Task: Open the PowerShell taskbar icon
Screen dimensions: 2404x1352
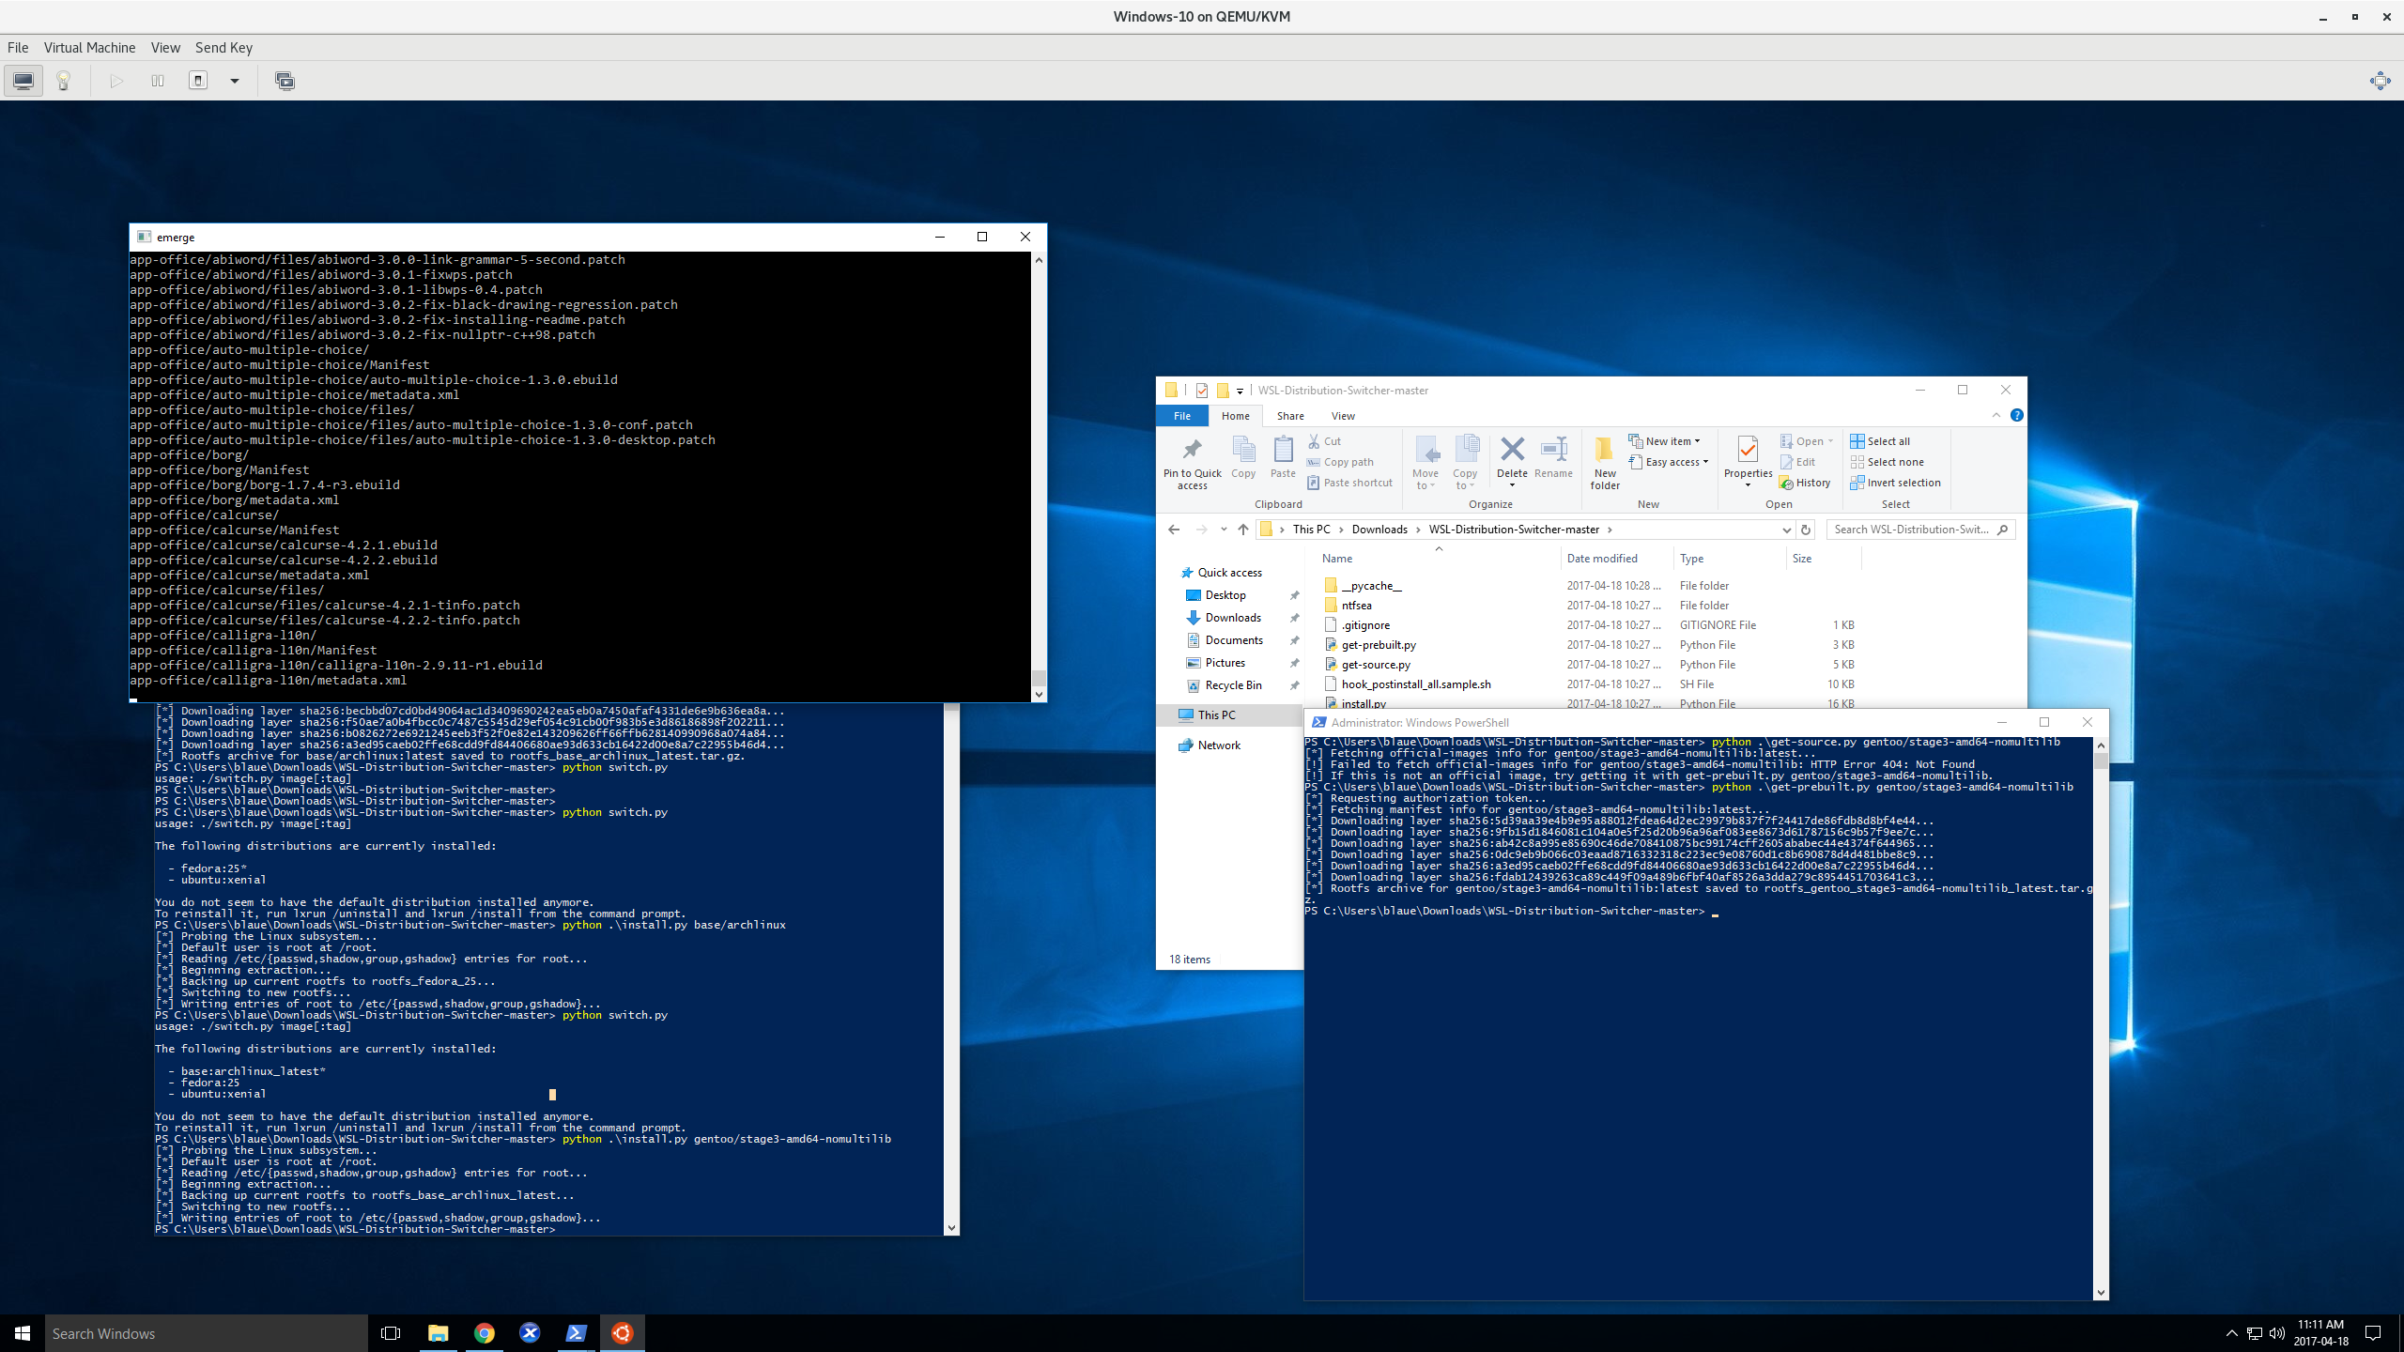Action: pyautogui.click(x=576, y=1333)
